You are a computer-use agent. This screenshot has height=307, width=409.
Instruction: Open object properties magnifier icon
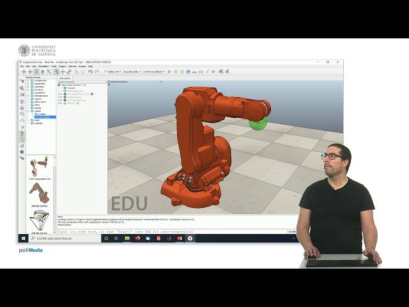(x=22, y=88)
